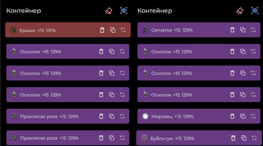Click the refresh icon on the Ершик row
Viewport: 263px width, 146px height.
coord(123,30)
